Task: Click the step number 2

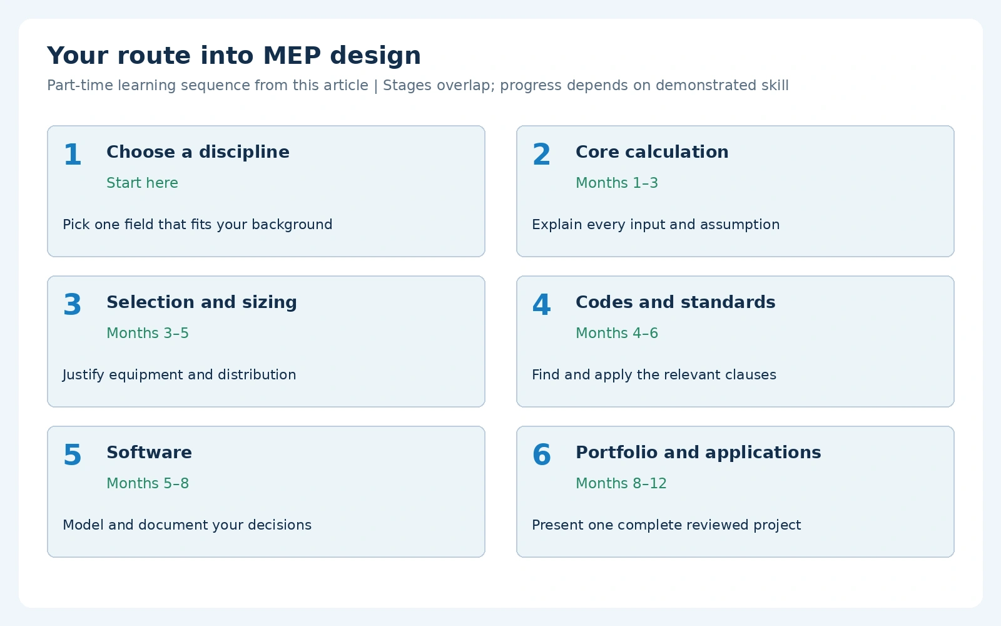Action: click(542, 155)
